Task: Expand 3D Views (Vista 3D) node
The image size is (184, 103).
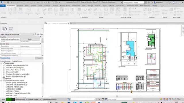Action: click(4, 72)
